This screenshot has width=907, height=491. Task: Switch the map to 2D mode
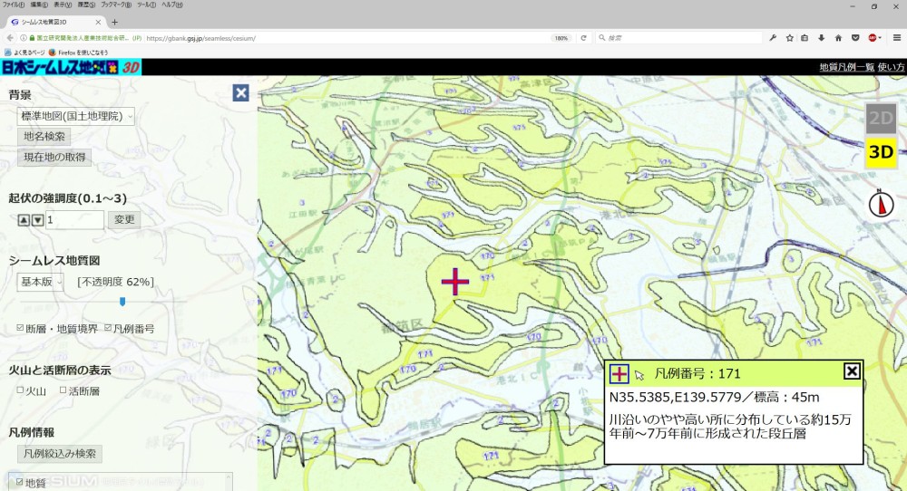point(881,118)
